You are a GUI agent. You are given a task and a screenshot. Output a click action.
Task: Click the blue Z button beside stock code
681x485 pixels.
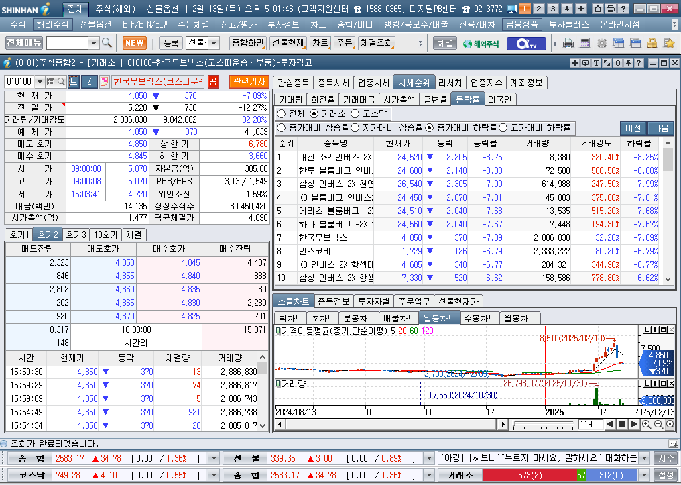[89, 81]
